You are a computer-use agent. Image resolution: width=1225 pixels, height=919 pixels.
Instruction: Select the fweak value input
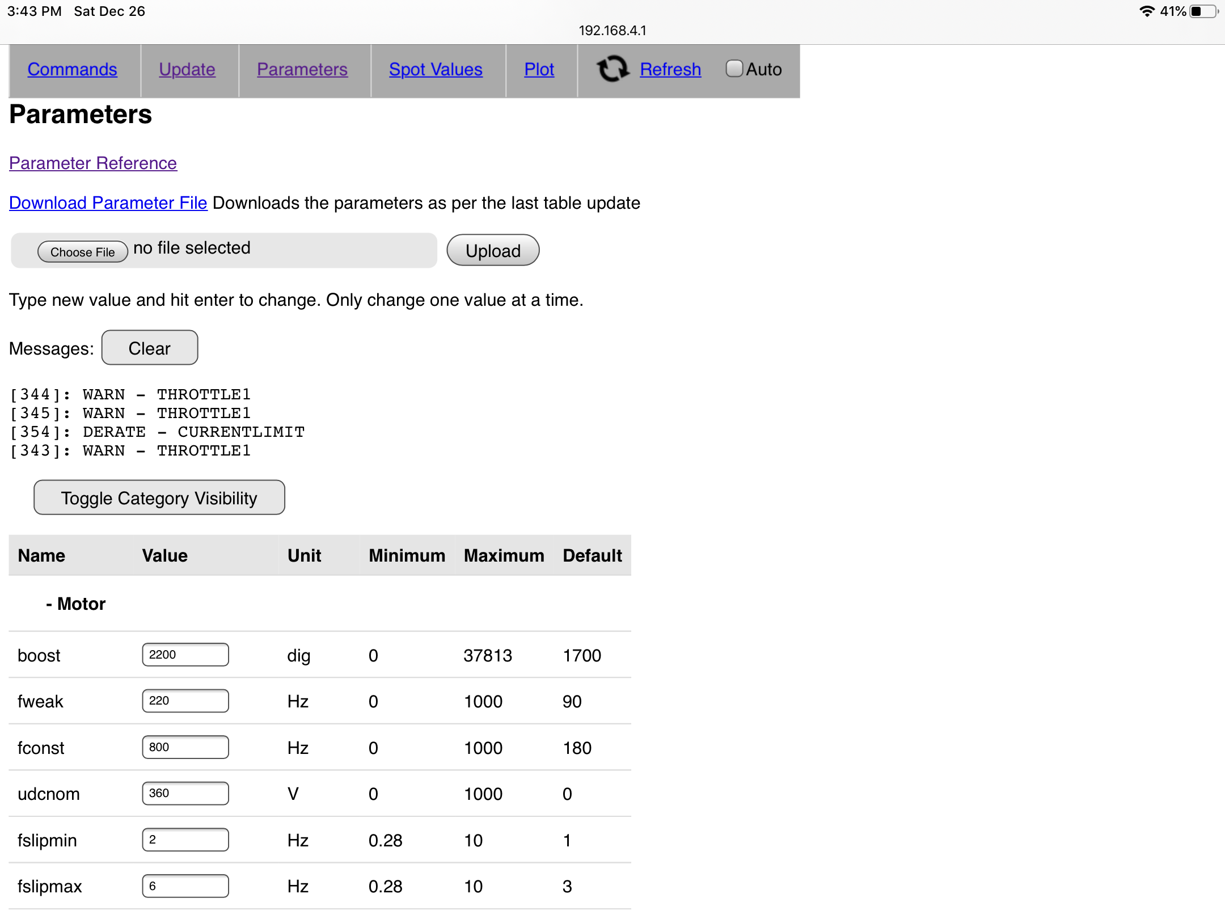tap(185, 701)
